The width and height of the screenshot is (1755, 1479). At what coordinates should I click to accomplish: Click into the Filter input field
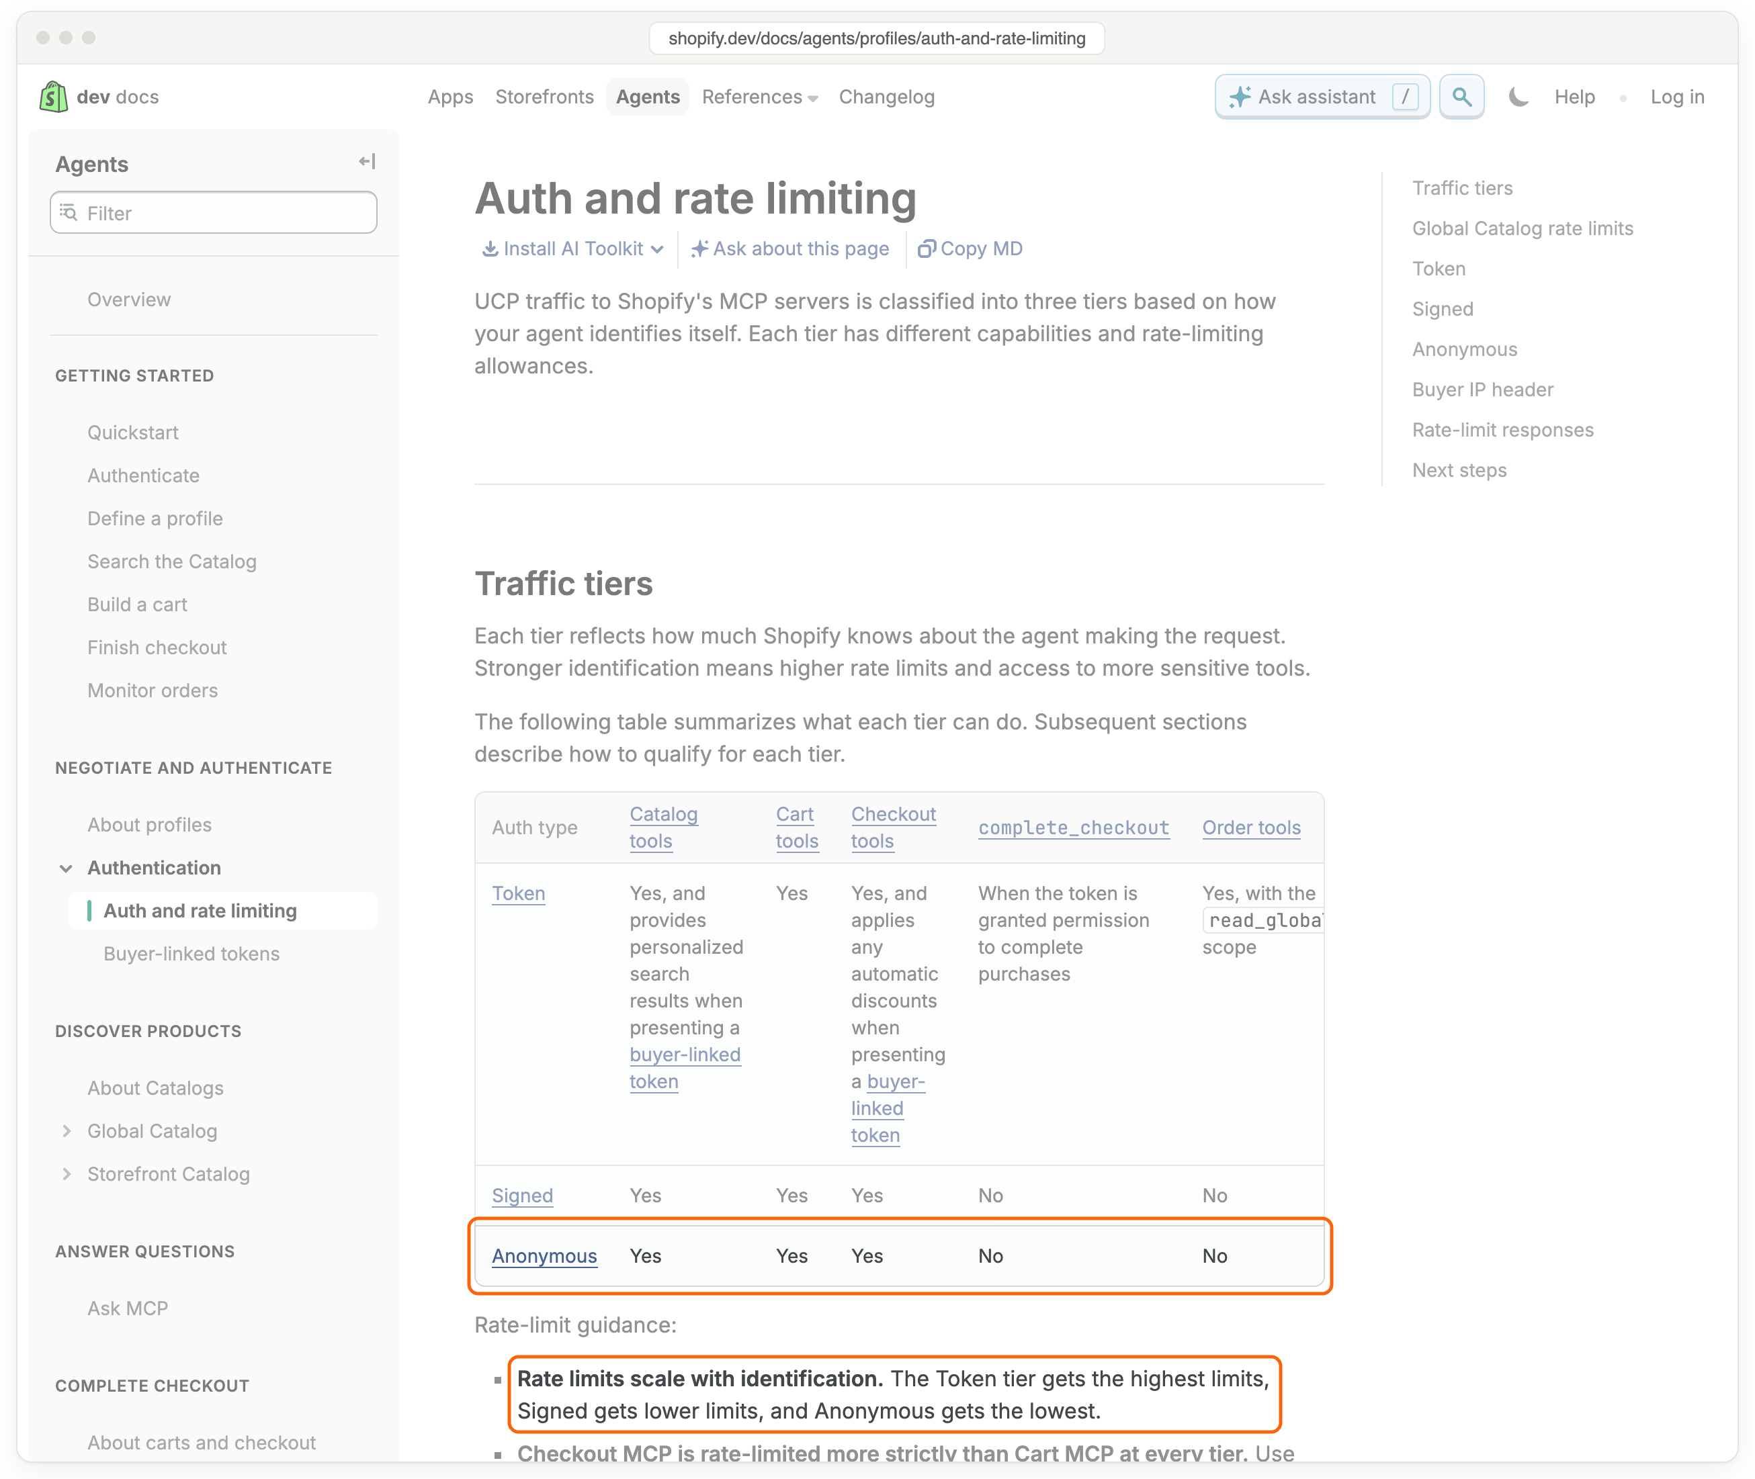(x=214, y=213)
